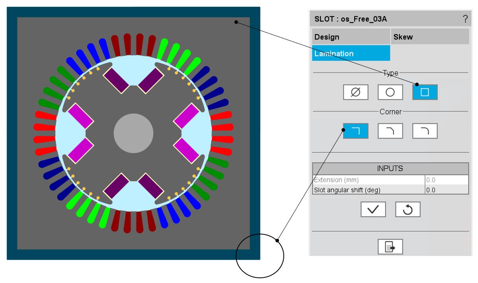
Task: Click the export document icon
Action: [x=390, y=247]
